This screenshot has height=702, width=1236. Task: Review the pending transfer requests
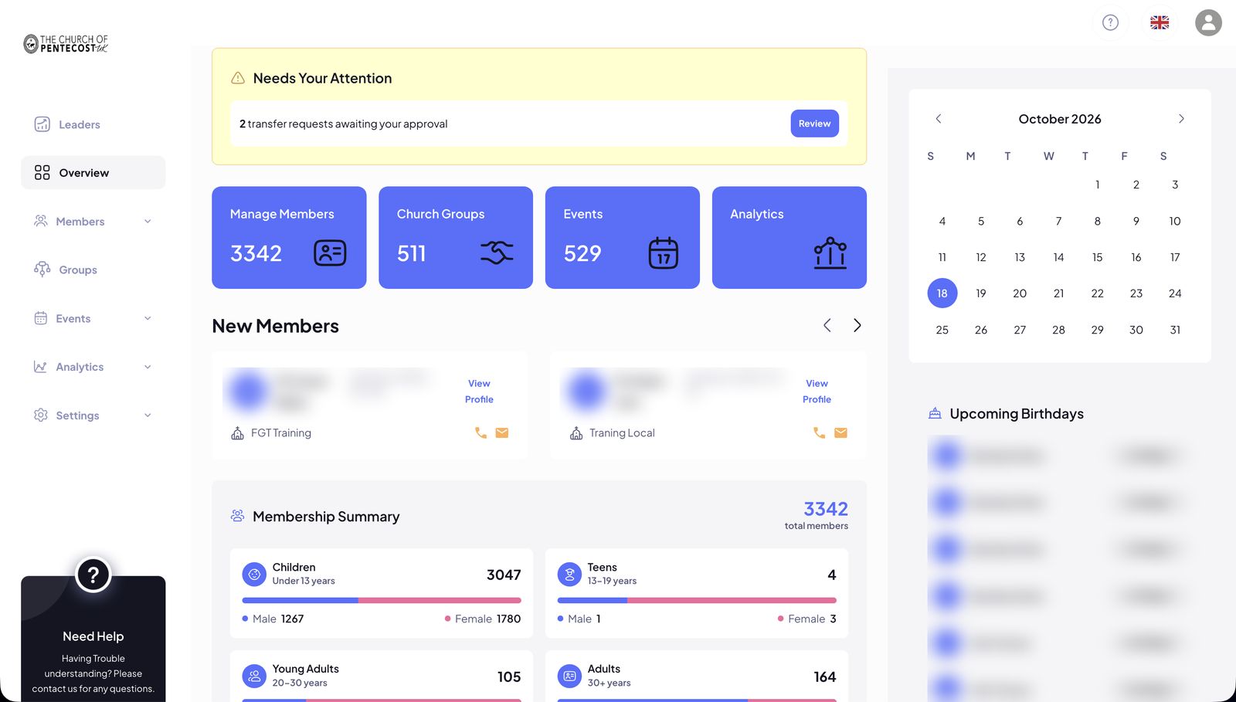(814, 124)
